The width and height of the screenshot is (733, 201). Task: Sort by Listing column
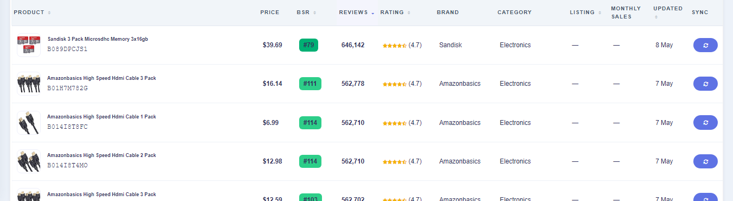pyautogui.click(x=585, y=12)
